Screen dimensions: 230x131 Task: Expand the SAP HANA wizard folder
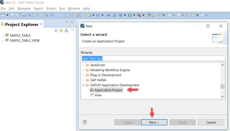click(x=83, y=80)
